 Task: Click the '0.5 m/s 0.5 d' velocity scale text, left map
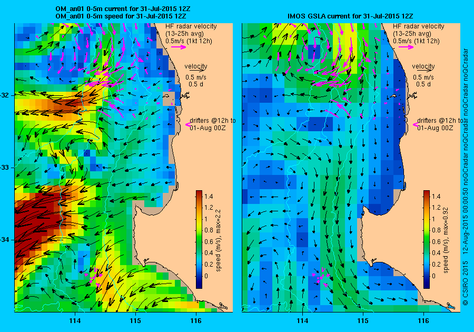point(196,81)
